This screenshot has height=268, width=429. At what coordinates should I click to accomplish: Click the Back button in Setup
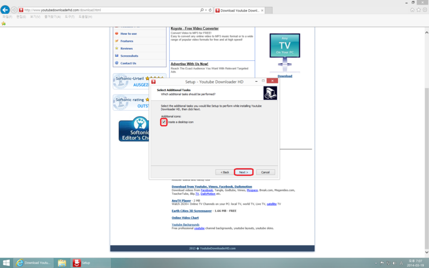[224, 172]
